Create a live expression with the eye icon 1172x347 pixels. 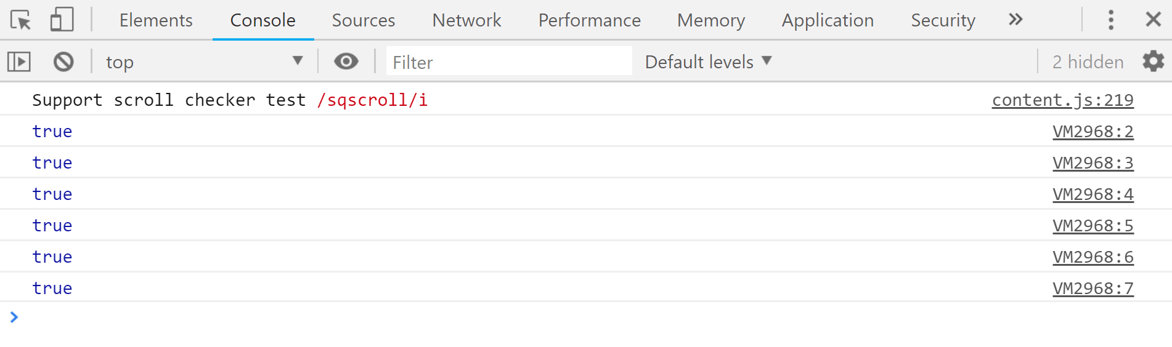point(346,62)
